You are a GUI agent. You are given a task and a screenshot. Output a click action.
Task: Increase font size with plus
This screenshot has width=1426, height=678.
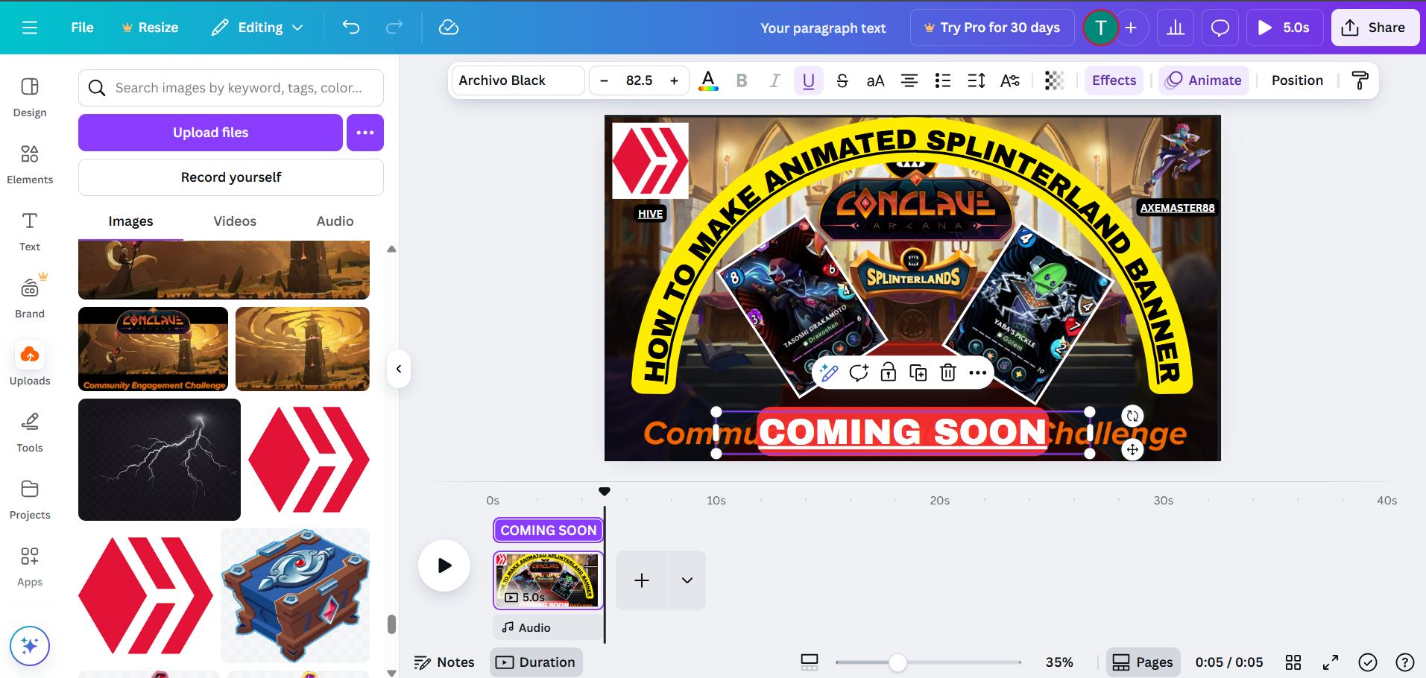tap(674, 80)
